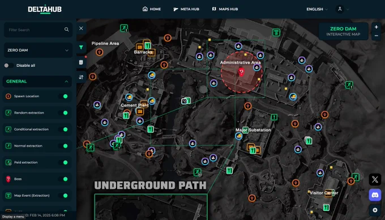Click the search magnifier icon
This screenshot has width=385, height=220.
coord(67,29)
